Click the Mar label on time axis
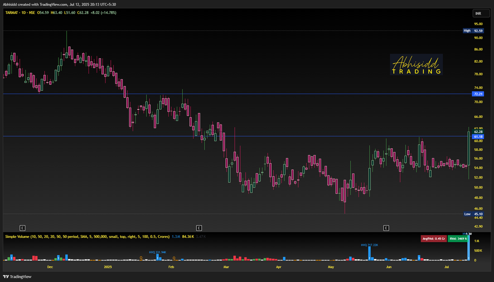494x282 pixels. click(226, 267)
